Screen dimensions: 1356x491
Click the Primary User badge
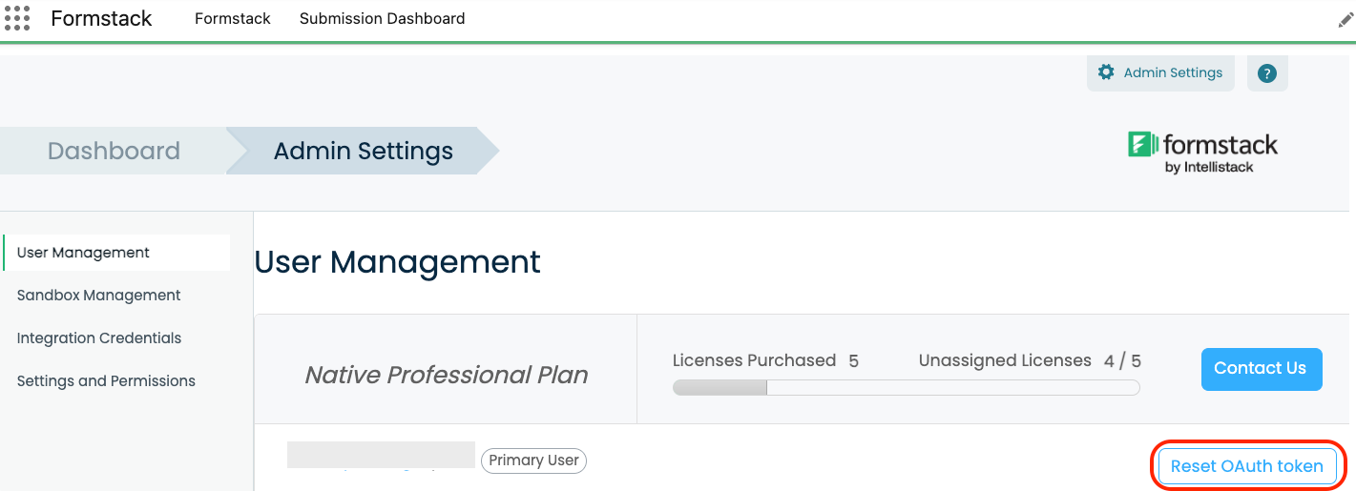point(533,460)
